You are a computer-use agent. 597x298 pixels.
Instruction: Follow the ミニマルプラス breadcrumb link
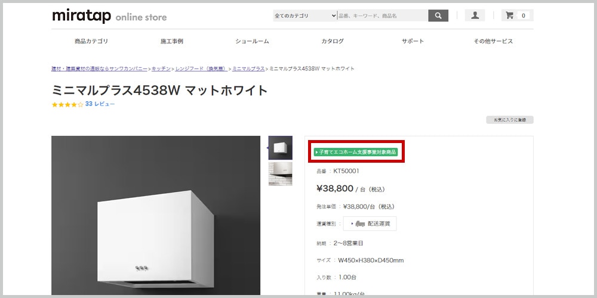click(248, 69)
